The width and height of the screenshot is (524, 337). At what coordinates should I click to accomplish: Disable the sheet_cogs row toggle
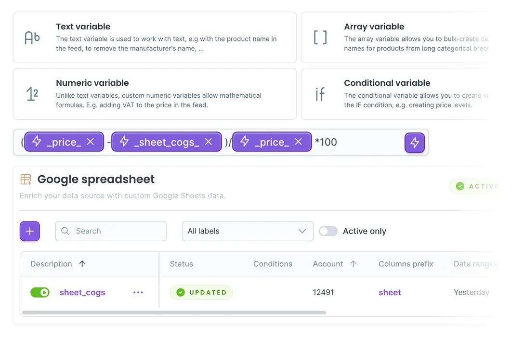coord(40,293)
